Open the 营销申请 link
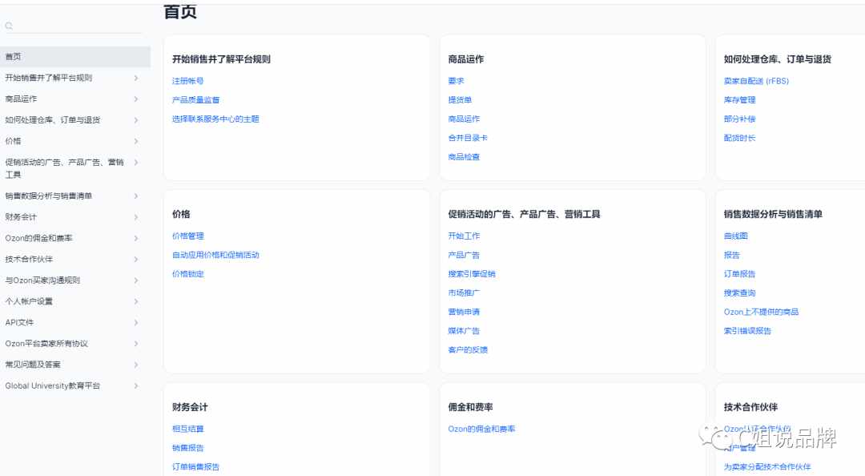The image size is (865, 476). [464, 312]
